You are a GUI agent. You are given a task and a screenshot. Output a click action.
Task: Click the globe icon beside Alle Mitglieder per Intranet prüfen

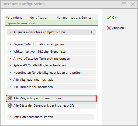[x=10, y=98]
